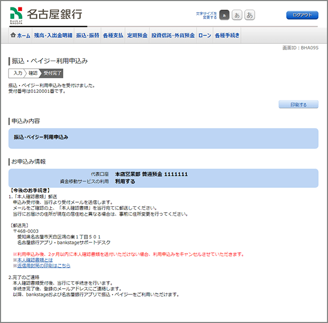Image resolution: width=328 pixels, height=323 pixels.
Task: Click the 利用する value text
Action: (125, 181)
